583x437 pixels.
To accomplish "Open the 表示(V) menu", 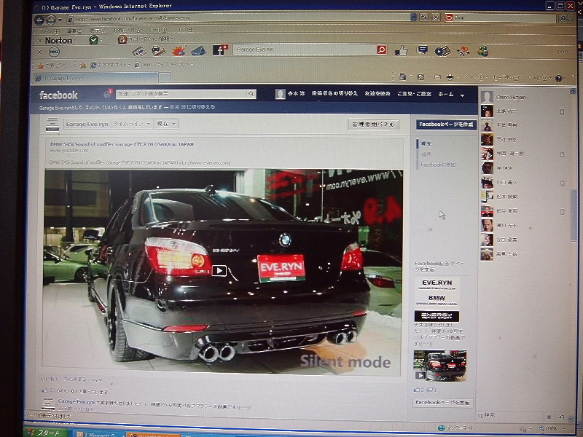I will click(98, 31).
